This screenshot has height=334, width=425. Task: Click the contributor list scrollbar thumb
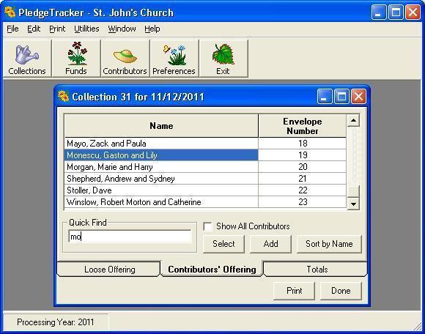point(353,191)
